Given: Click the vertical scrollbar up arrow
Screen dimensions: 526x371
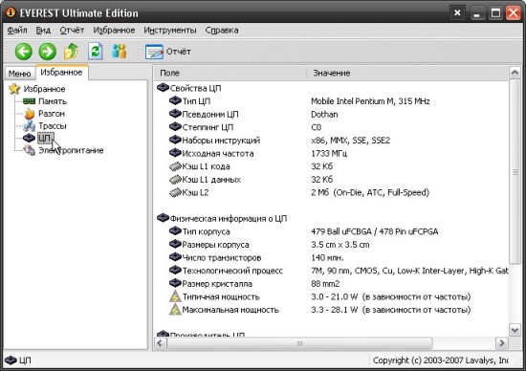Looking at the screenshot, I should (515, 73).
